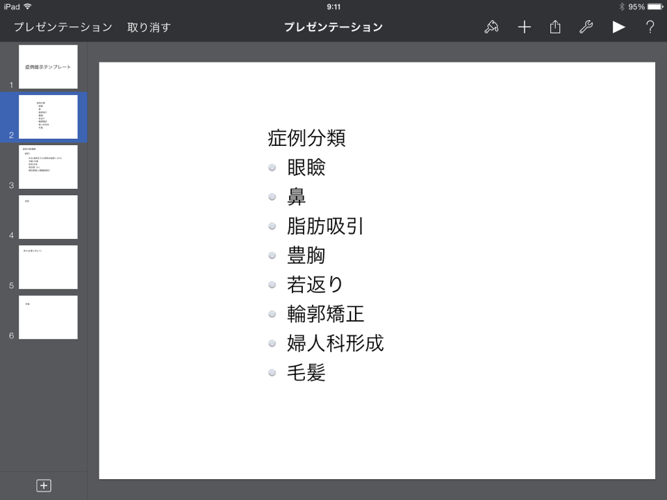Tap 取り消す undo button
The width and height of the screenshot is (667, 500).
pos(149,27)
